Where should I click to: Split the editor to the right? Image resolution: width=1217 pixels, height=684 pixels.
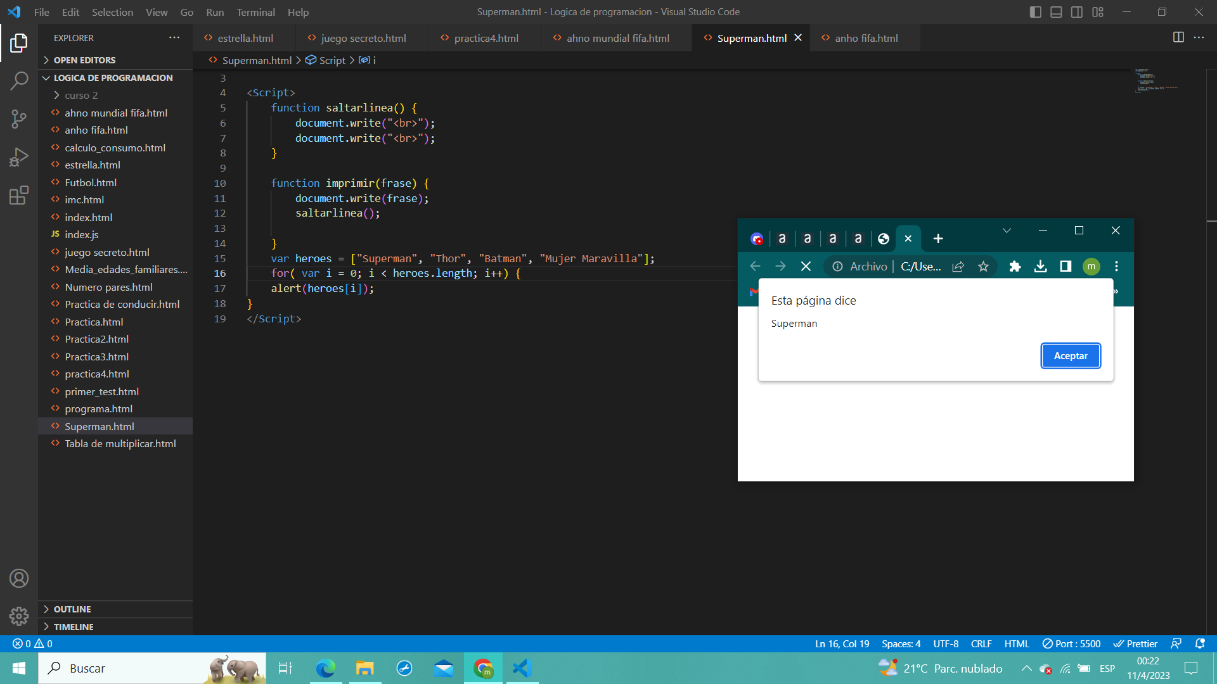pos(1178,38)
